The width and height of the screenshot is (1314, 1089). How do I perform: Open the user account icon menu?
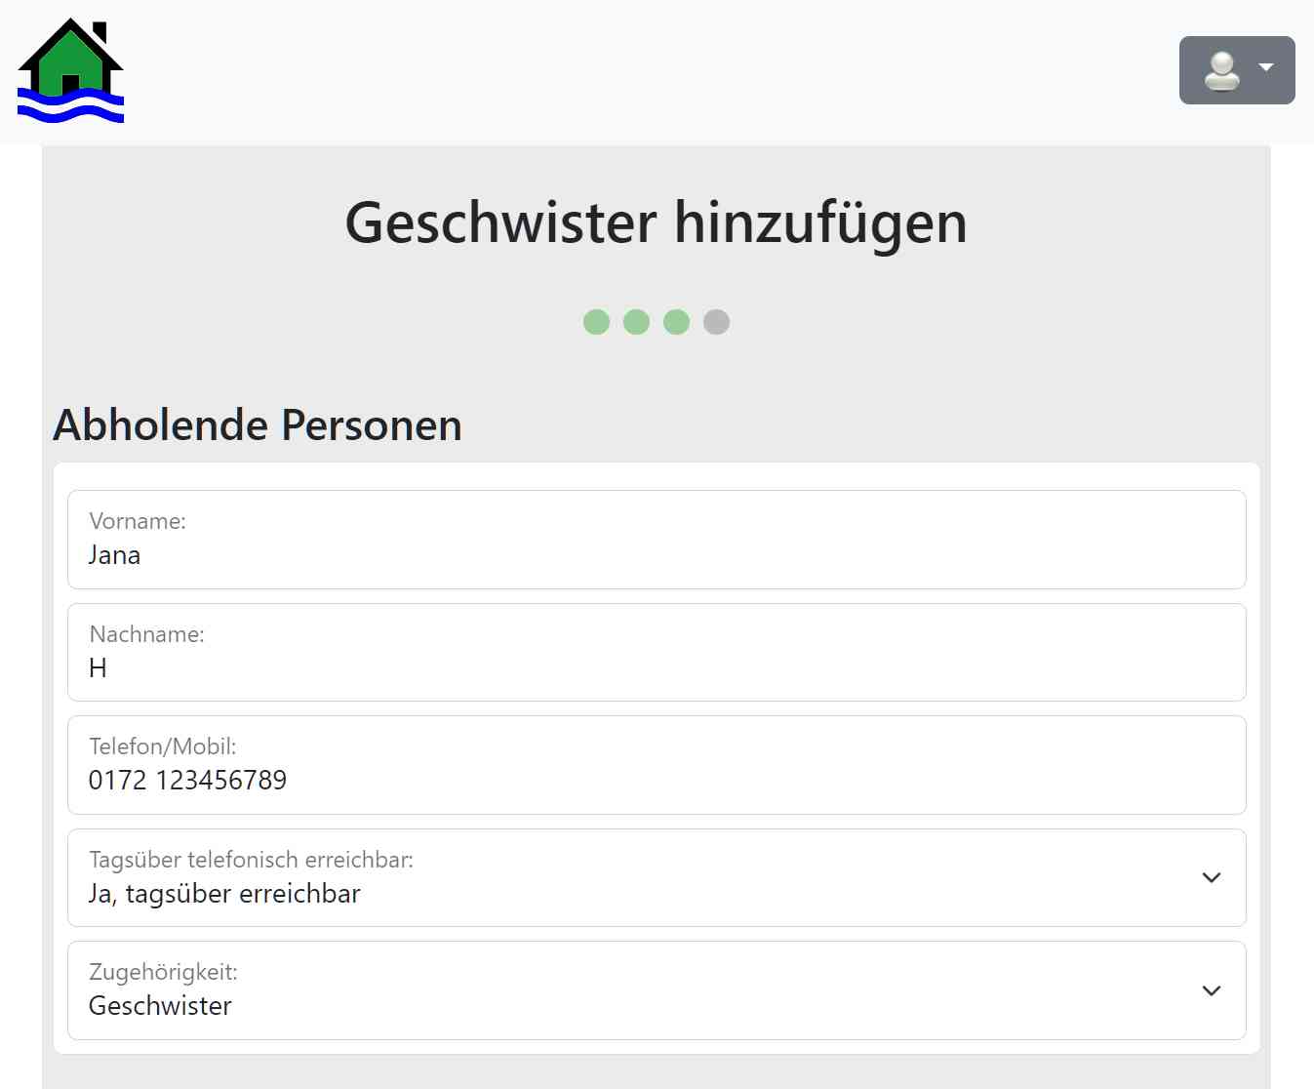click(x=1236, y=69)
